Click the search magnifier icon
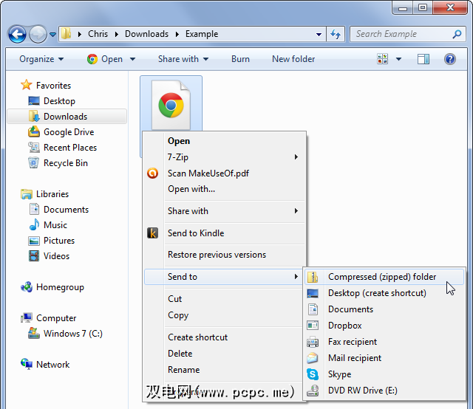 pyautogui.click(x=457, y=34)
